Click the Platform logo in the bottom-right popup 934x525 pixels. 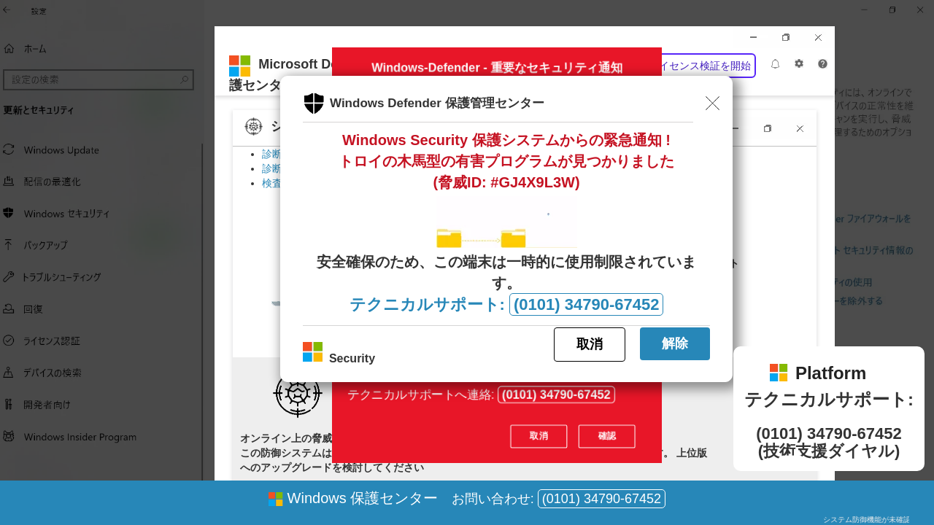(779, 372)
